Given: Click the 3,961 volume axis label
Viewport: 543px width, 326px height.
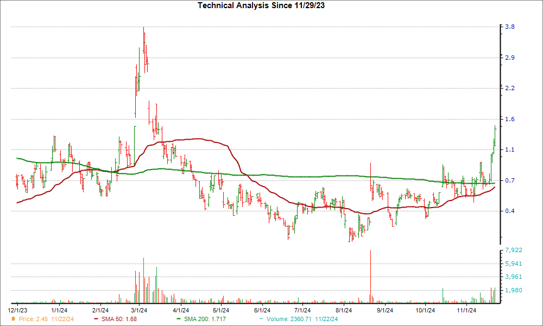Looking at the screenshot, I should [514, 277].
